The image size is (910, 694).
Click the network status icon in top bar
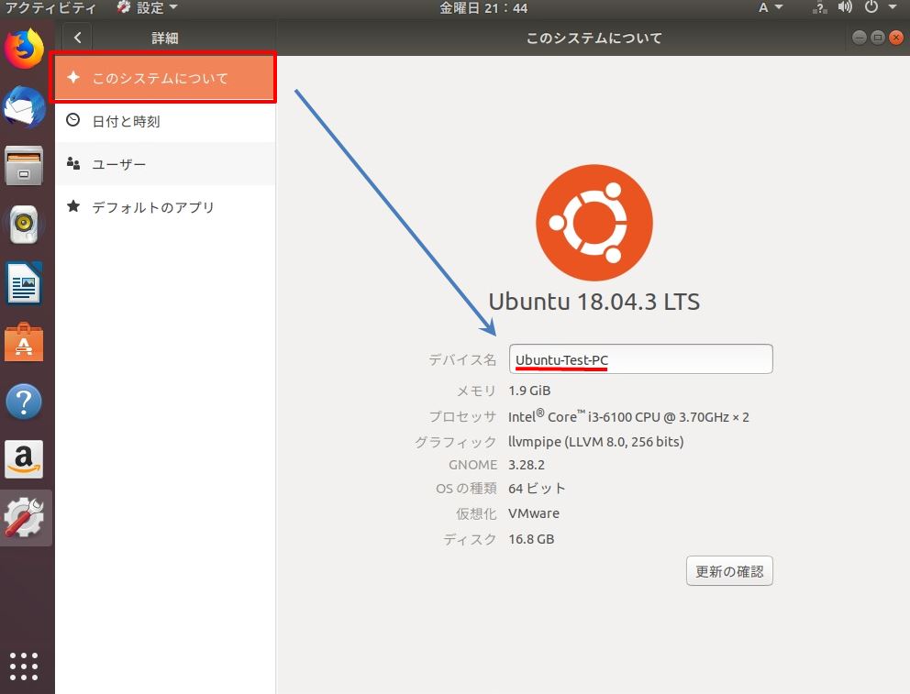[x=820, y=8]
